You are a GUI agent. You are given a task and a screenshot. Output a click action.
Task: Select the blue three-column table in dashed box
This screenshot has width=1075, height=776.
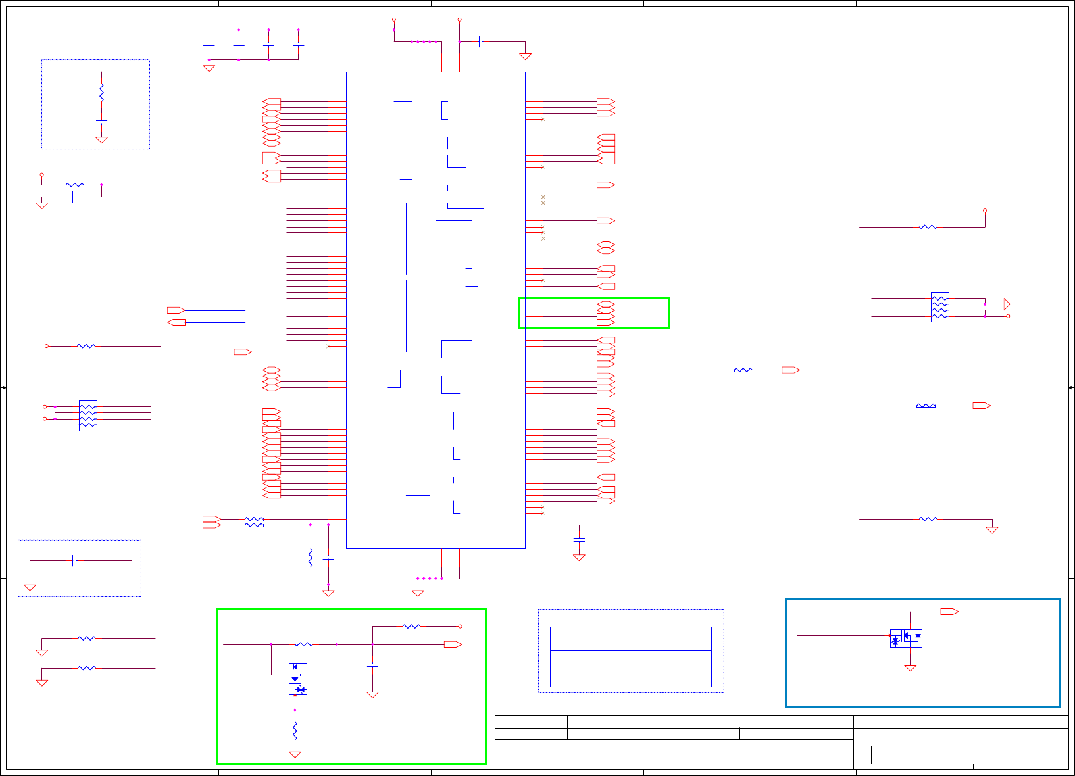(631, 657)
